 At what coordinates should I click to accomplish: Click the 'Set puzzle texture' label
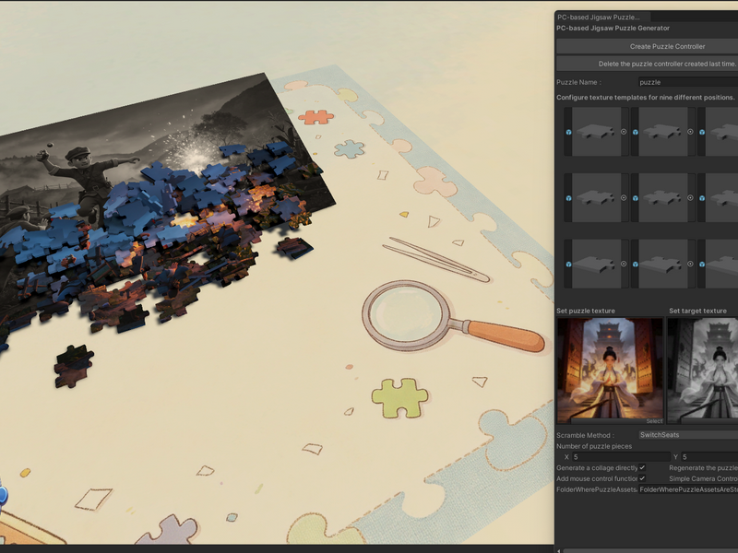coord(586,311)
